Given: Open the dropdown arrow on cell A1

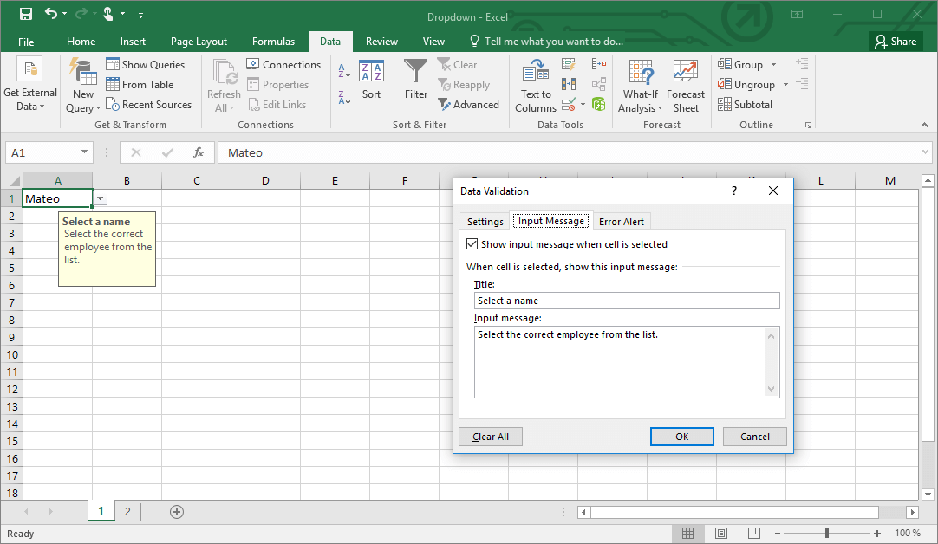Looking at the screenshot, I should (x=101, y=198).
